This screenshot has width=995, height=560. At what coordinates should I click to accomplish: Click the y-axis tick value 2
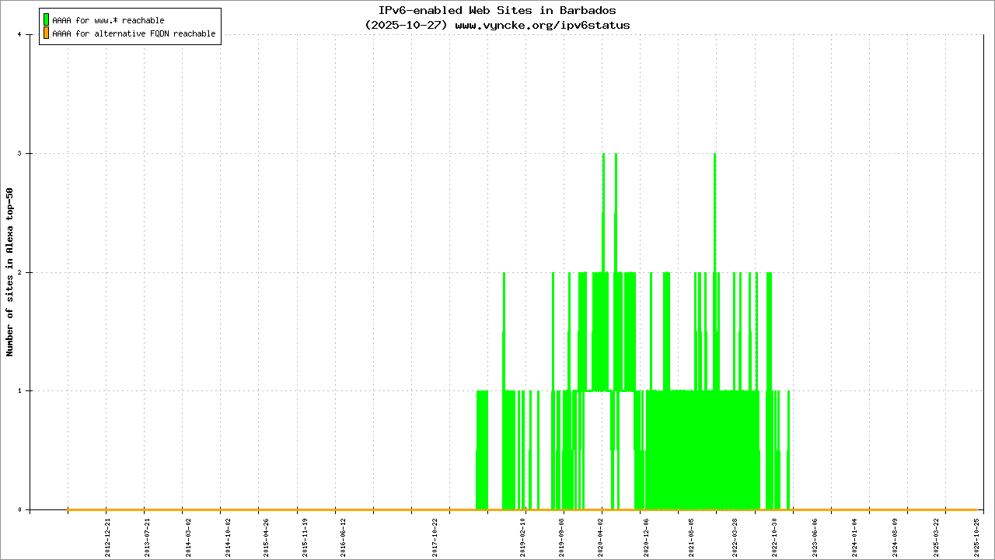point(29,273)
